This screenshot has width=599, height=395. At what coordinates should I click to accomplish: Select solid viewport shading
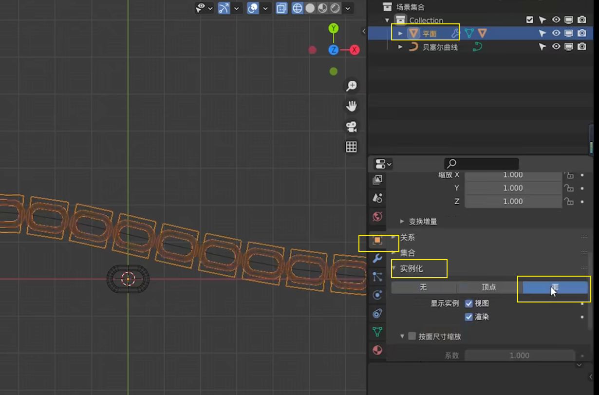tap(310, 8)
